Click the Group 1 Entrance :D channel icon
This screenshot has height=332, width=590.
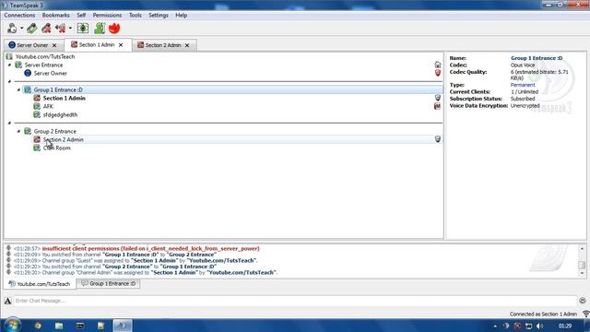[28, 90]
